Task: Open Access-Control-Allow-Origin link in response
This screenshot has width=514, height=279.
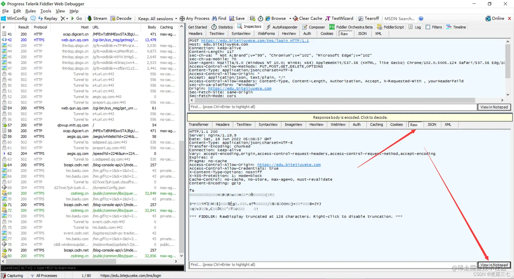Action: [289, 164]
